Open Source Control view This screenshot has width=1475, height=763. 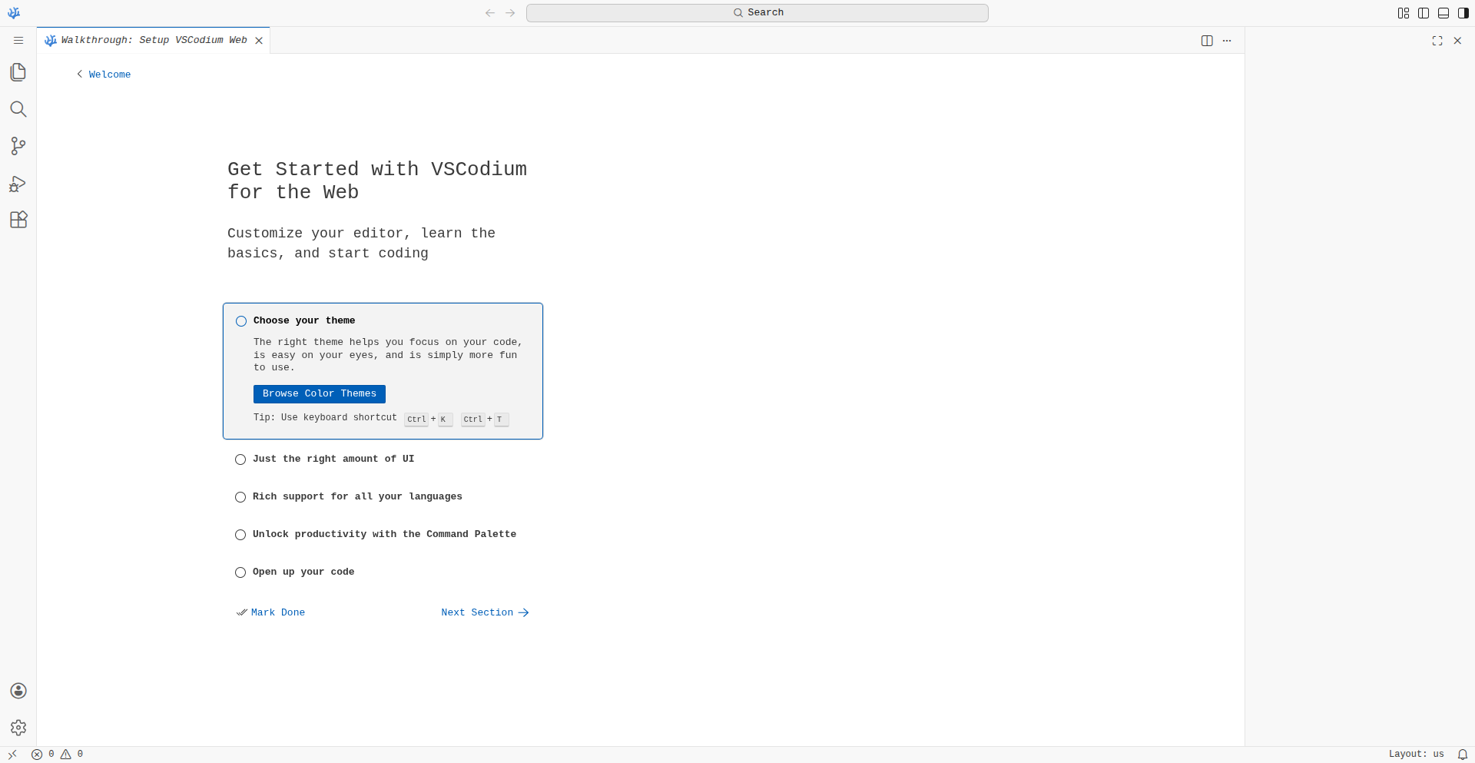18,146
